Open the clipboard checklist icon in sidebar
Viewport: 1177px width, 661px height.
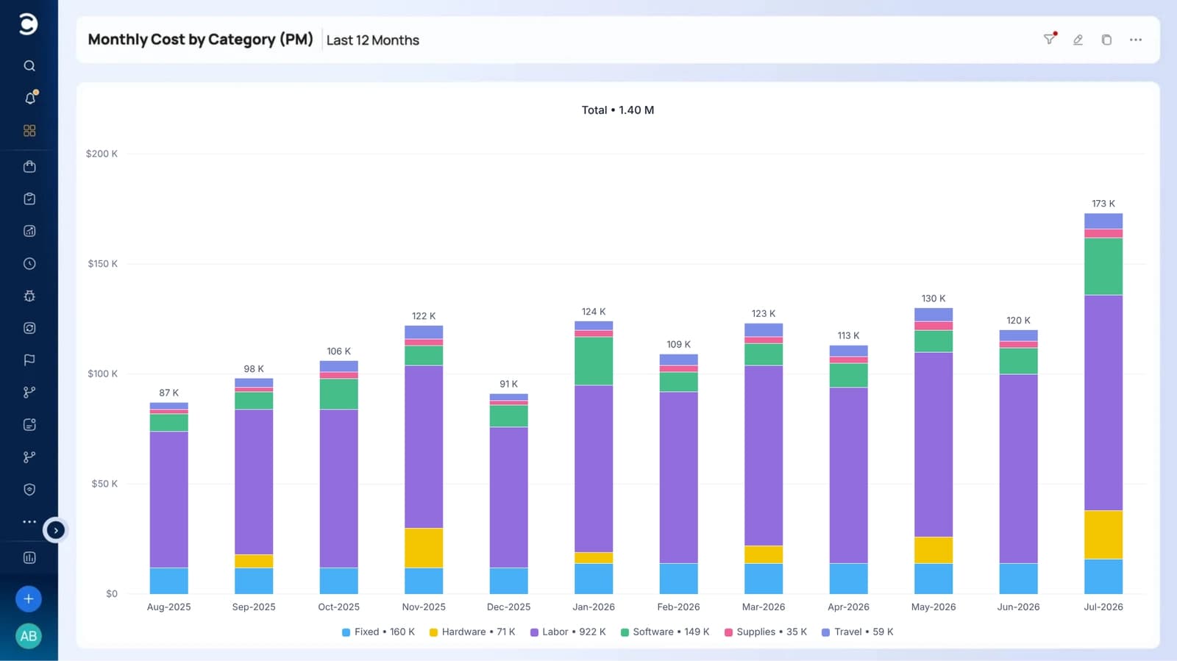[29, 199]
